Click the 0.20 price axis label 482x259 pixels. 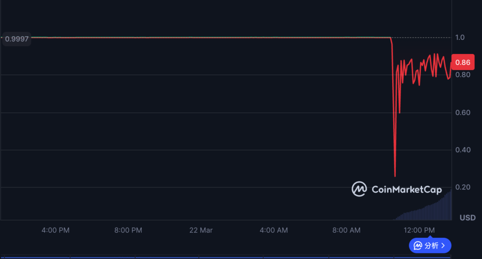tap(462, 188)
